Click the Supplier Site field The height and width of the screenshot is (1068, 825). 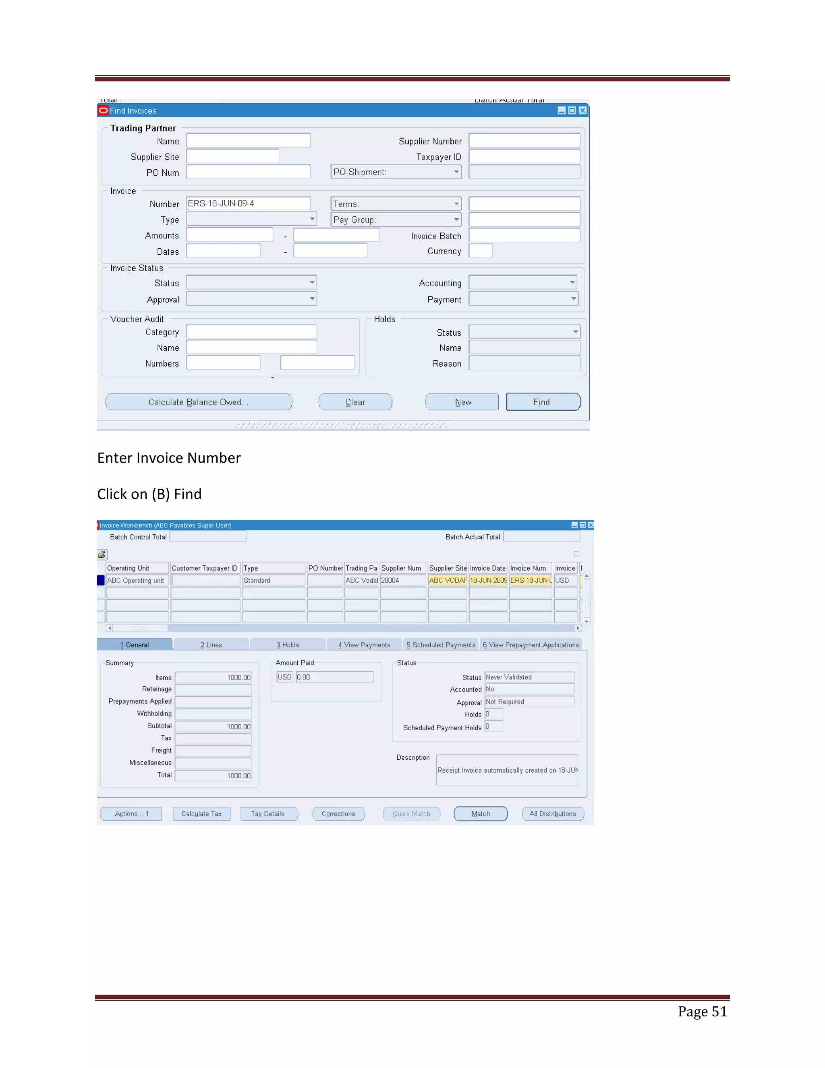click(x=233, y=156)
